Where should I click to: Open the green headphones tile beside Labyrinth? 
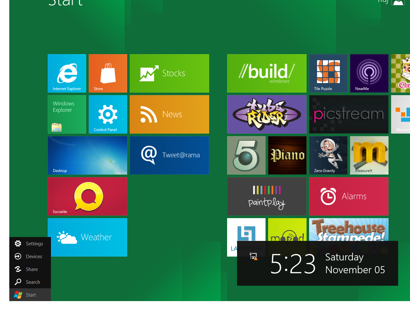coord(287,229)
